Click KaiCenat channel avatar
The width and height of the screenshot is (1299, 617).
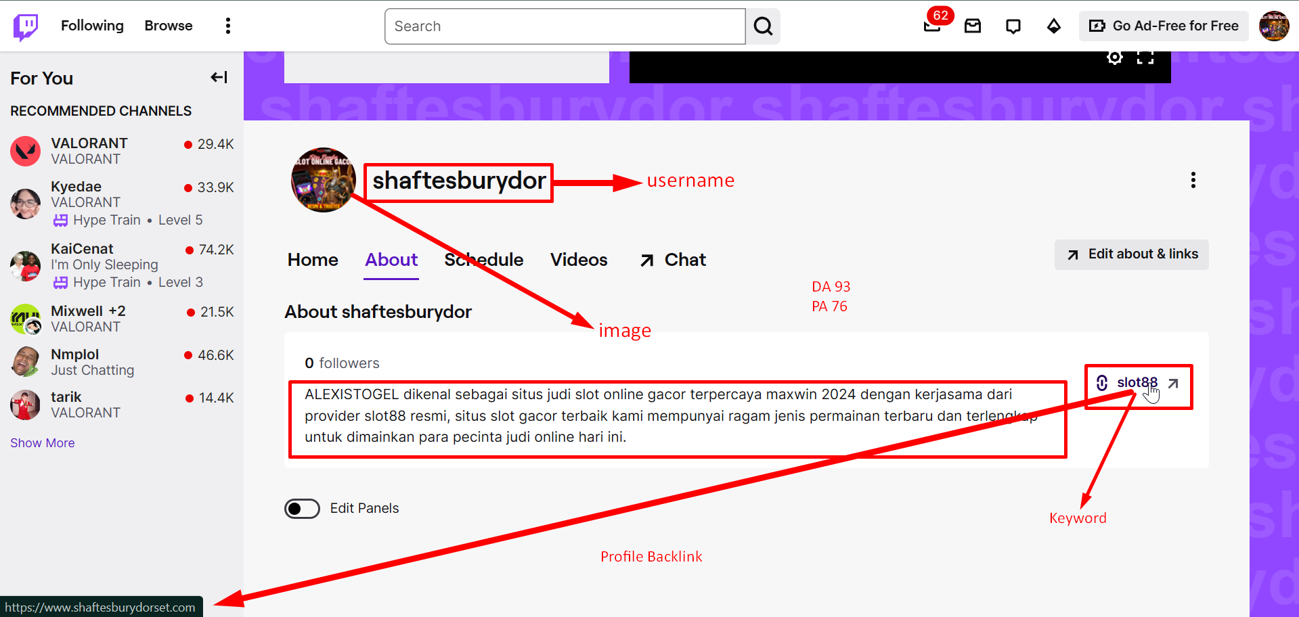tap(26, 266)
